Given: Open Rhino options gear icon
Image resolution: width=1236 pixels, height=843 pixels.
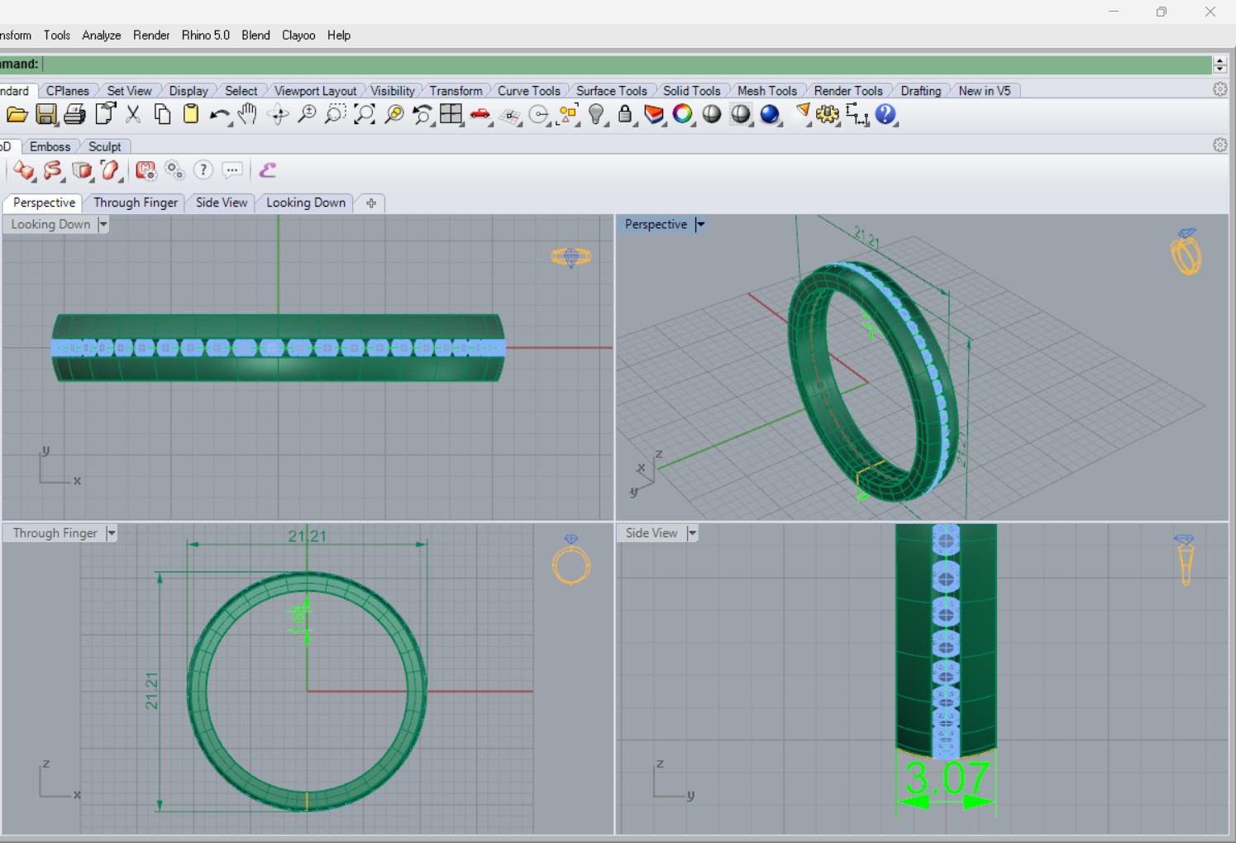Looking at the screenshot, I should tap(827, 115).
